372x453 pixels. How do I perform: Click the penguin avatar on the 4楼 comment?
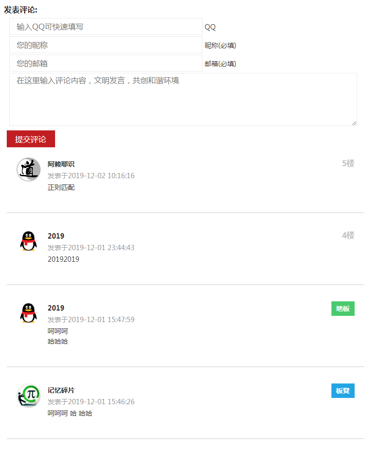pyautogui.click(x=29, y=241)
